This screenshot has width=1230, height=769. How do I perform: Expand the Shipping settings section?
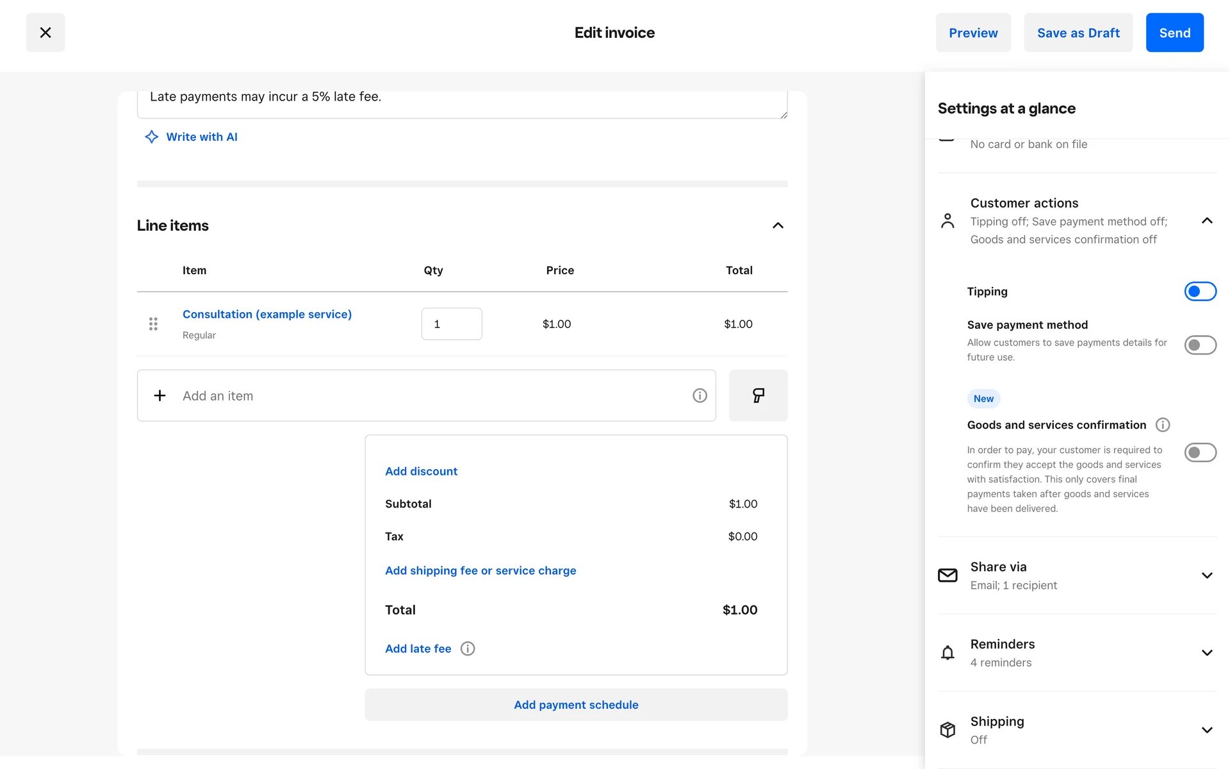1207,730
